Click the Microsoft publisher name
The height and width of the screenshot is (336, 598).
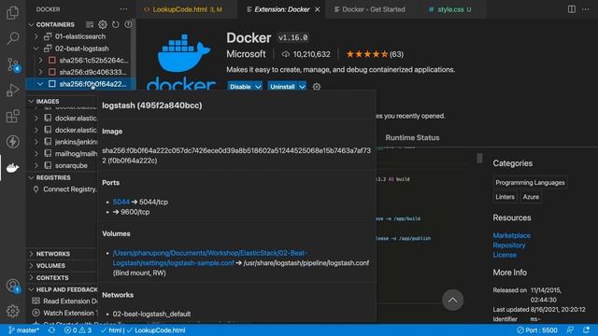(246, 54)
